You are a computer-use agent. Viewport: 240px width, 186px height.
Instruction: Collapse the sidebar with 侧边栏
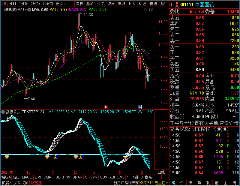(161, 183)
